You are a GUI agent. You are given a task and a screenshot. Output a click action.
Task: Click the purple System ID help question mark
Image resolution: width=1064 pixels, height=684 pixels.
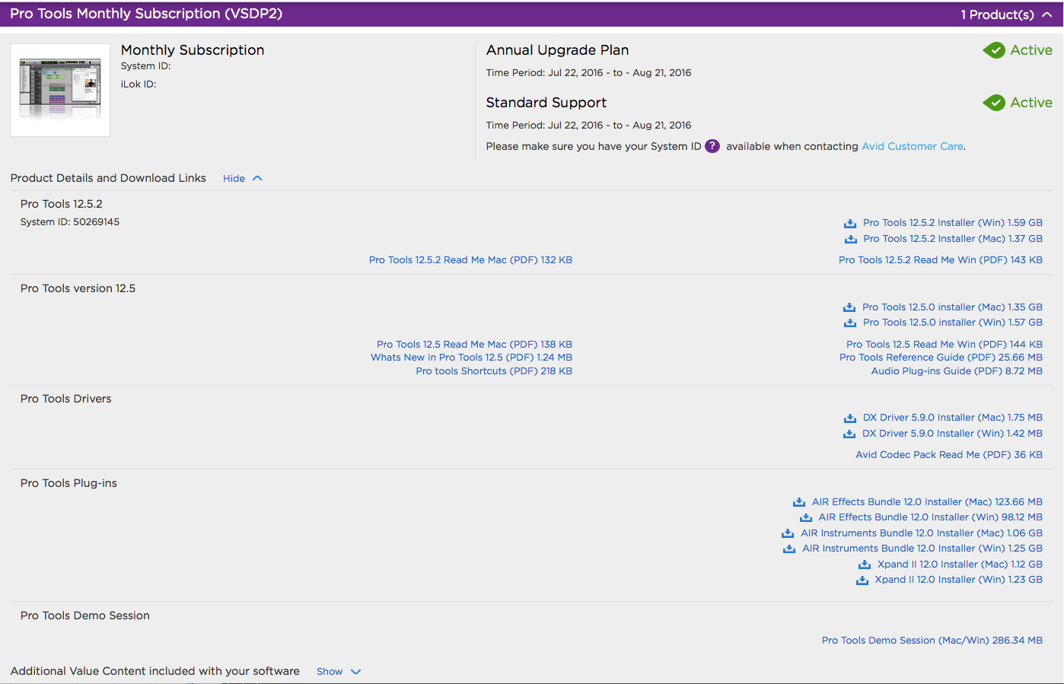pos(712,146)
